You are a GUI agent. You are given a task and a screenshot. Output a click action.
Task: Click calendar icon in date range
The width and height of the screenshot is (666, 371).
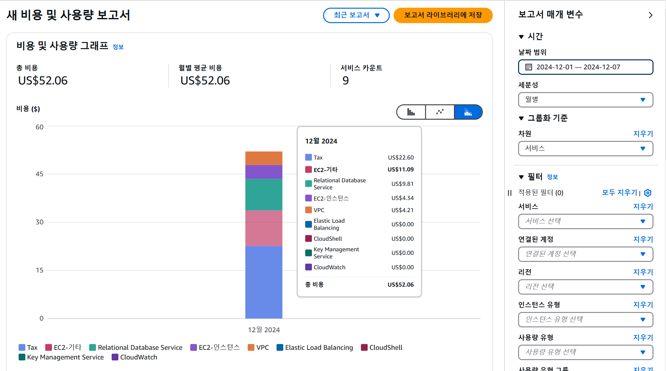pos(528,67)
